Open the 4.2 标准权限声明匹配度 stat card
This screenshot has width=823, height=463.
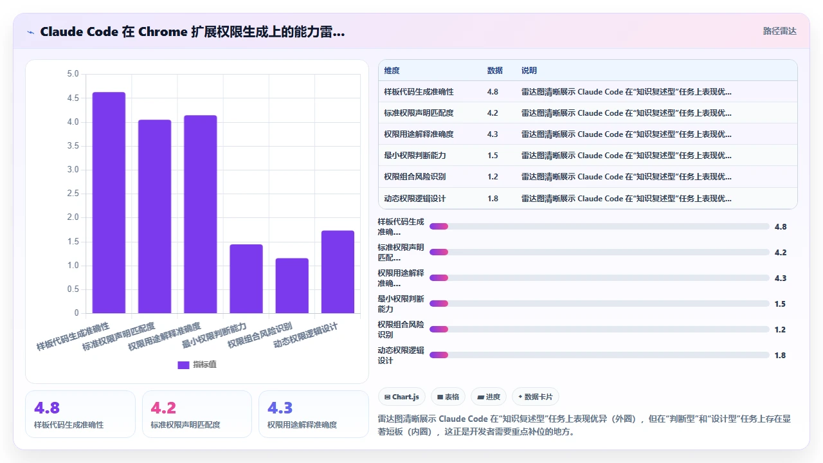(197, 414)
